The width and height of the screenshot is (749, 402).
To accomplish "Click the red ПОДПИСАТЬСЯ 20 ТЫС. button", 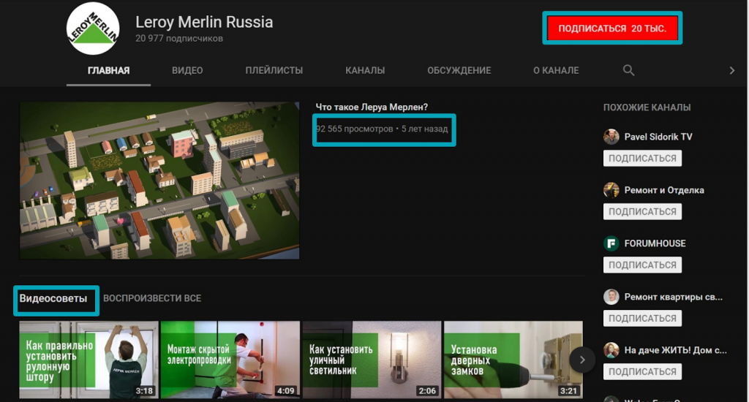I will pyautogui.click(x=612, y=29).
